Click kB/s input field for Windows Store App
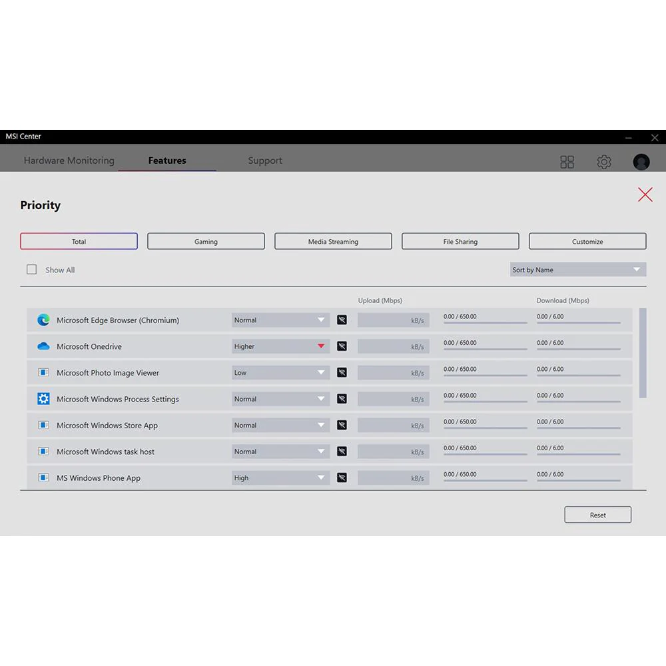This screenshot has height=666, width=666. (394, 425)
